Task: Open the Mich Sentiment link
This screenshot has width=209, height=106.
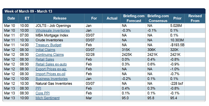Action: 48,98
